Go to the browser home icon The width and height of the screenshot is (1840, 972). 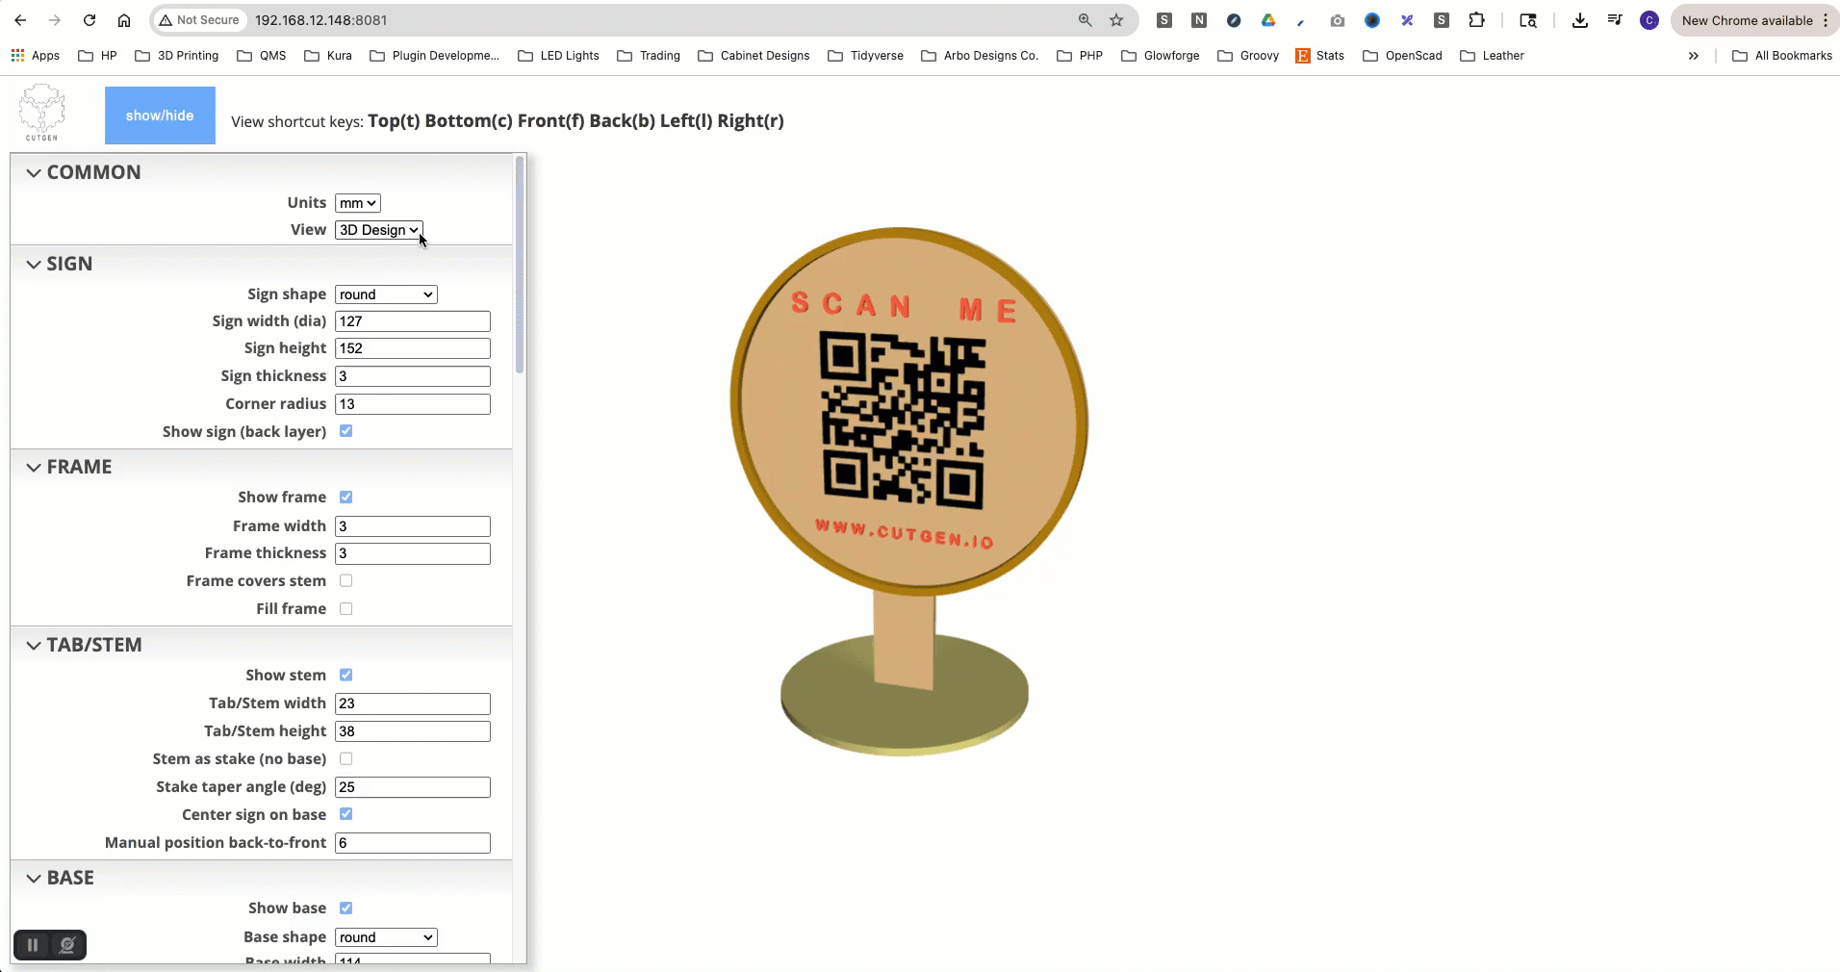tap(124, 20)
